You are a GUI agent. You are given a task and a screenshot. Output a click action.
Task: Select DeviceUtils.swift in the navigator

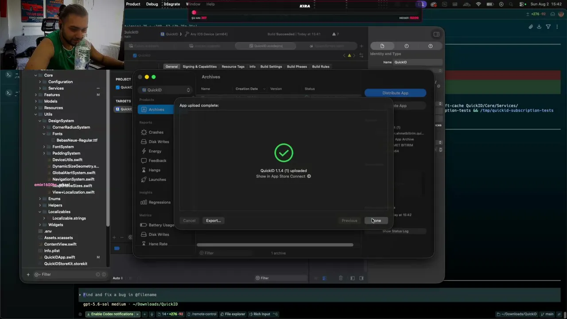67,160
